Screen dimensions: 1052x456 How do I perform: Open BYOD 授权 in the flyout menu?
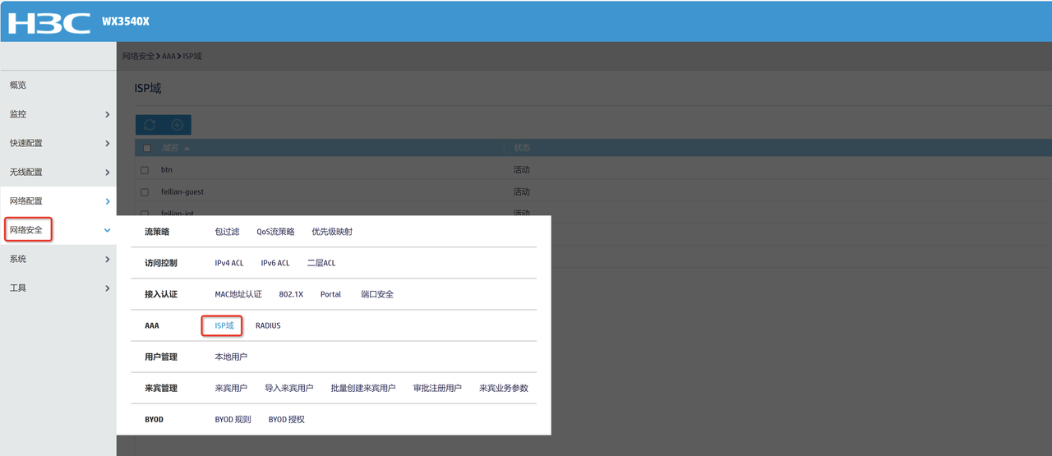tap(287, 419)
